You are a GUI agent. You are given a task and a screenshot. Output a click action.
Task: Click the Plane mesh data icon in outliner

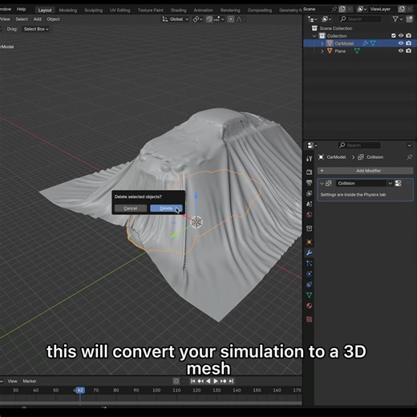(357, 51)
